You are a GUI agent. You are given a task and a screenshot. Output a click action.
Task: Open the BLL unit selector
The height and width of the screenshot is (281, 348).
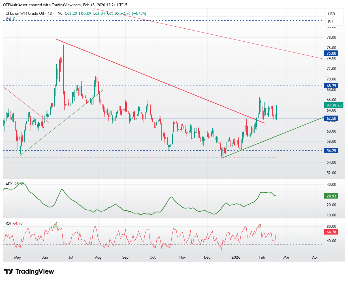coord(331,22)
